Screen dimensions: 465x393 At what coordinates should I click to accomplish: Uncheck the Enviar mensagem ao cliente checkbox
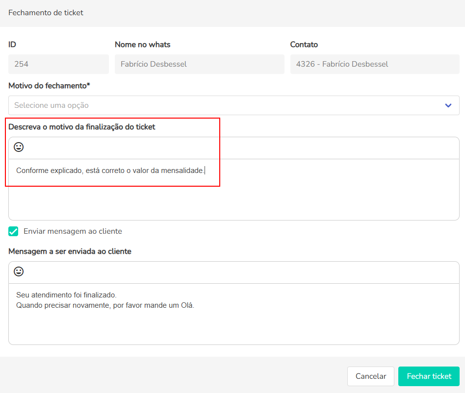click(14, 231)
